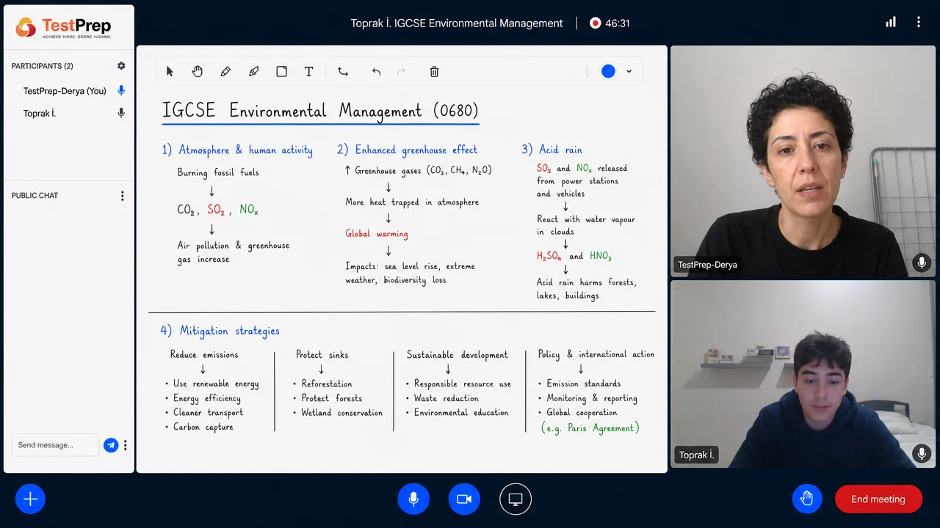Raise hand button
The width and height of the screenshot is (940, 528).
(x=807, y=499)
